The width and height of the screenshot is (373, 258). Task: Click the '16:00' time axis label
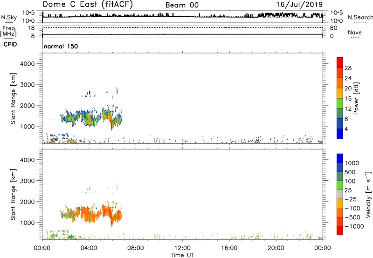pyautogui.click(x=229, y=248)
